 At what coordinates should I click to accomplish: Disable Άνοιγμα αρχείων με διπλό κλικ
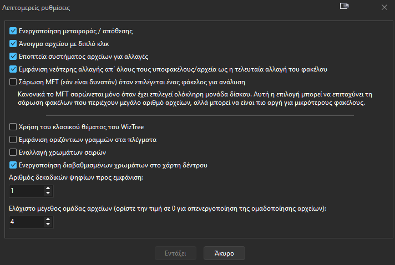click(14, 43)
